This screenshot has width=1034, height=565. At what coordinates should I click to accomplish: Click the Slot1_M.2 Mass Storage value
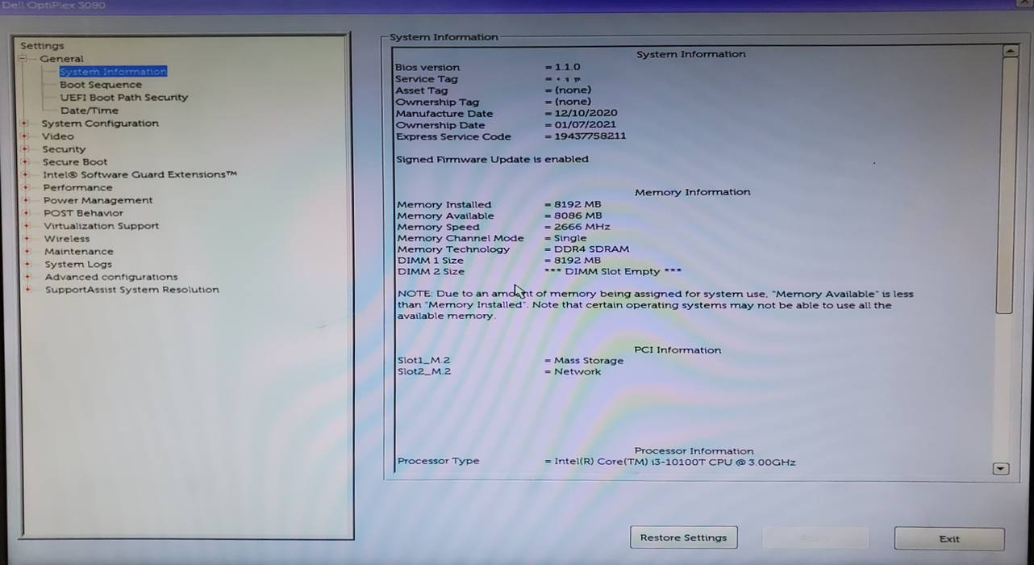pyautogui.click(x=588, y=361)
